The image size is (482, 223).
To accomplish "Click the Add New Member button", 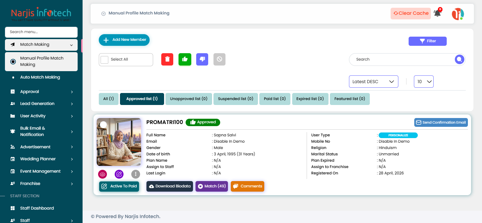I will point(124,40).
